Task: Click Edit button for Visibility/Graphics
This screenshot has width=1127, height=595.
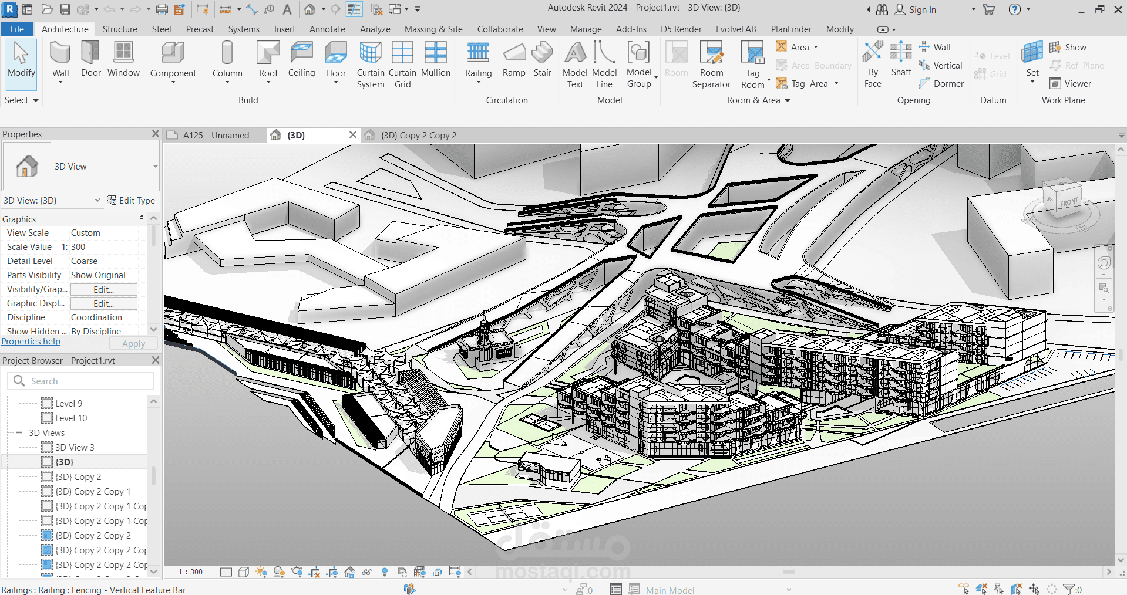Action: (x=104, y=290)
